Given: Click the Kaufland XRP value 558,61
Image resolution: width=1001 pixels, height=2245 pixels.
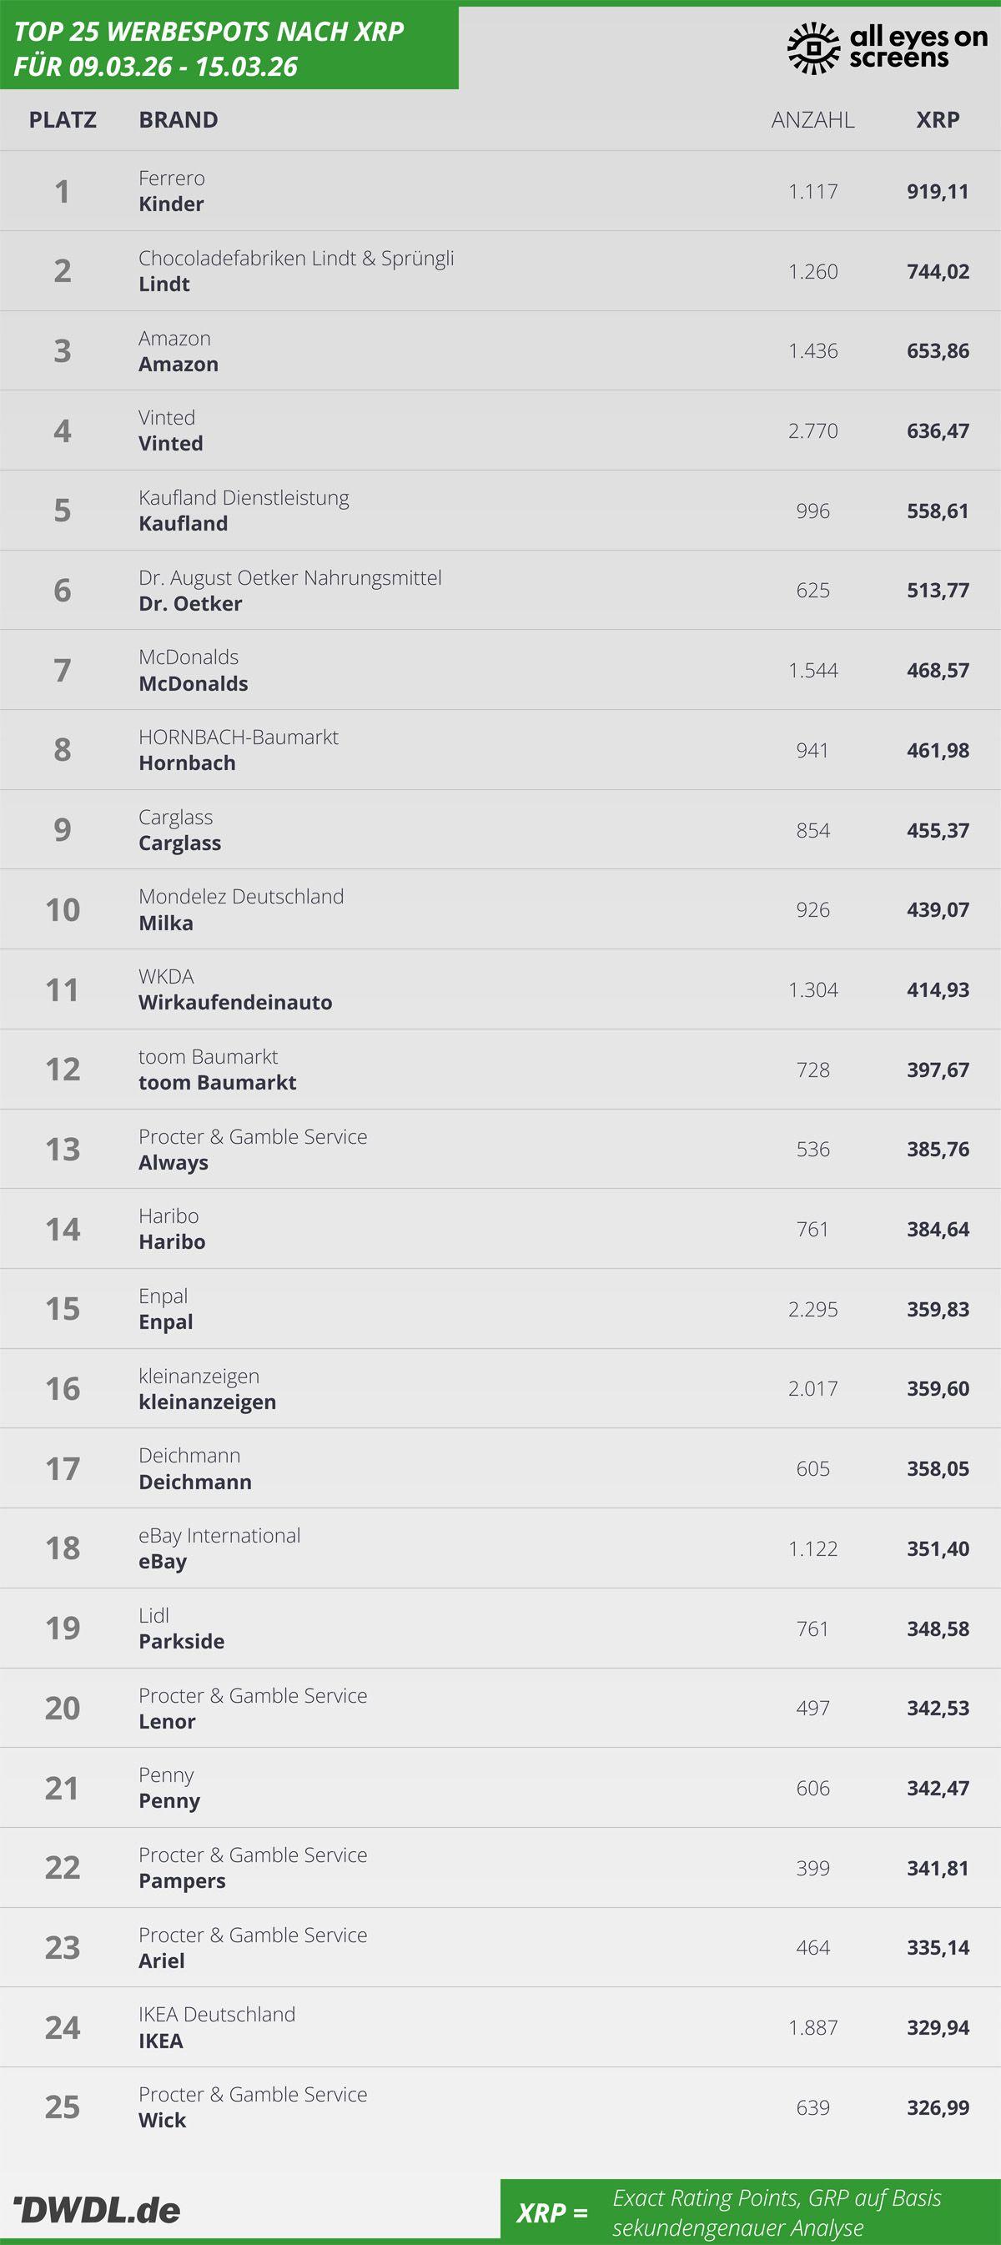Looking at the screenshot, I should pos(938,511).
